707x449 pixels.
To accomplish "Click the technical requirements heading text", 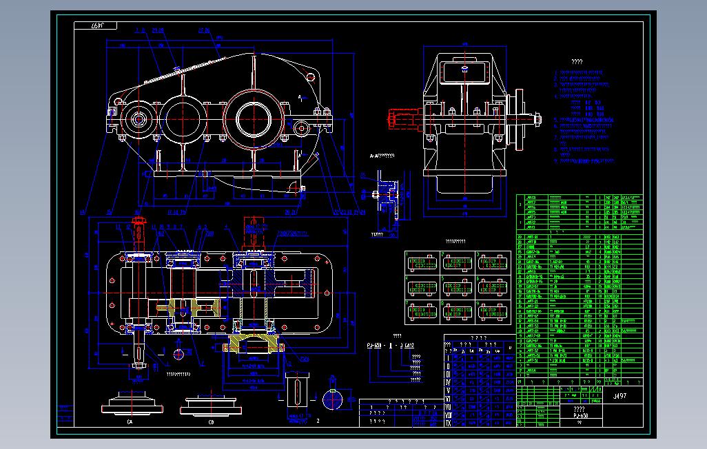I will [577, 62].
